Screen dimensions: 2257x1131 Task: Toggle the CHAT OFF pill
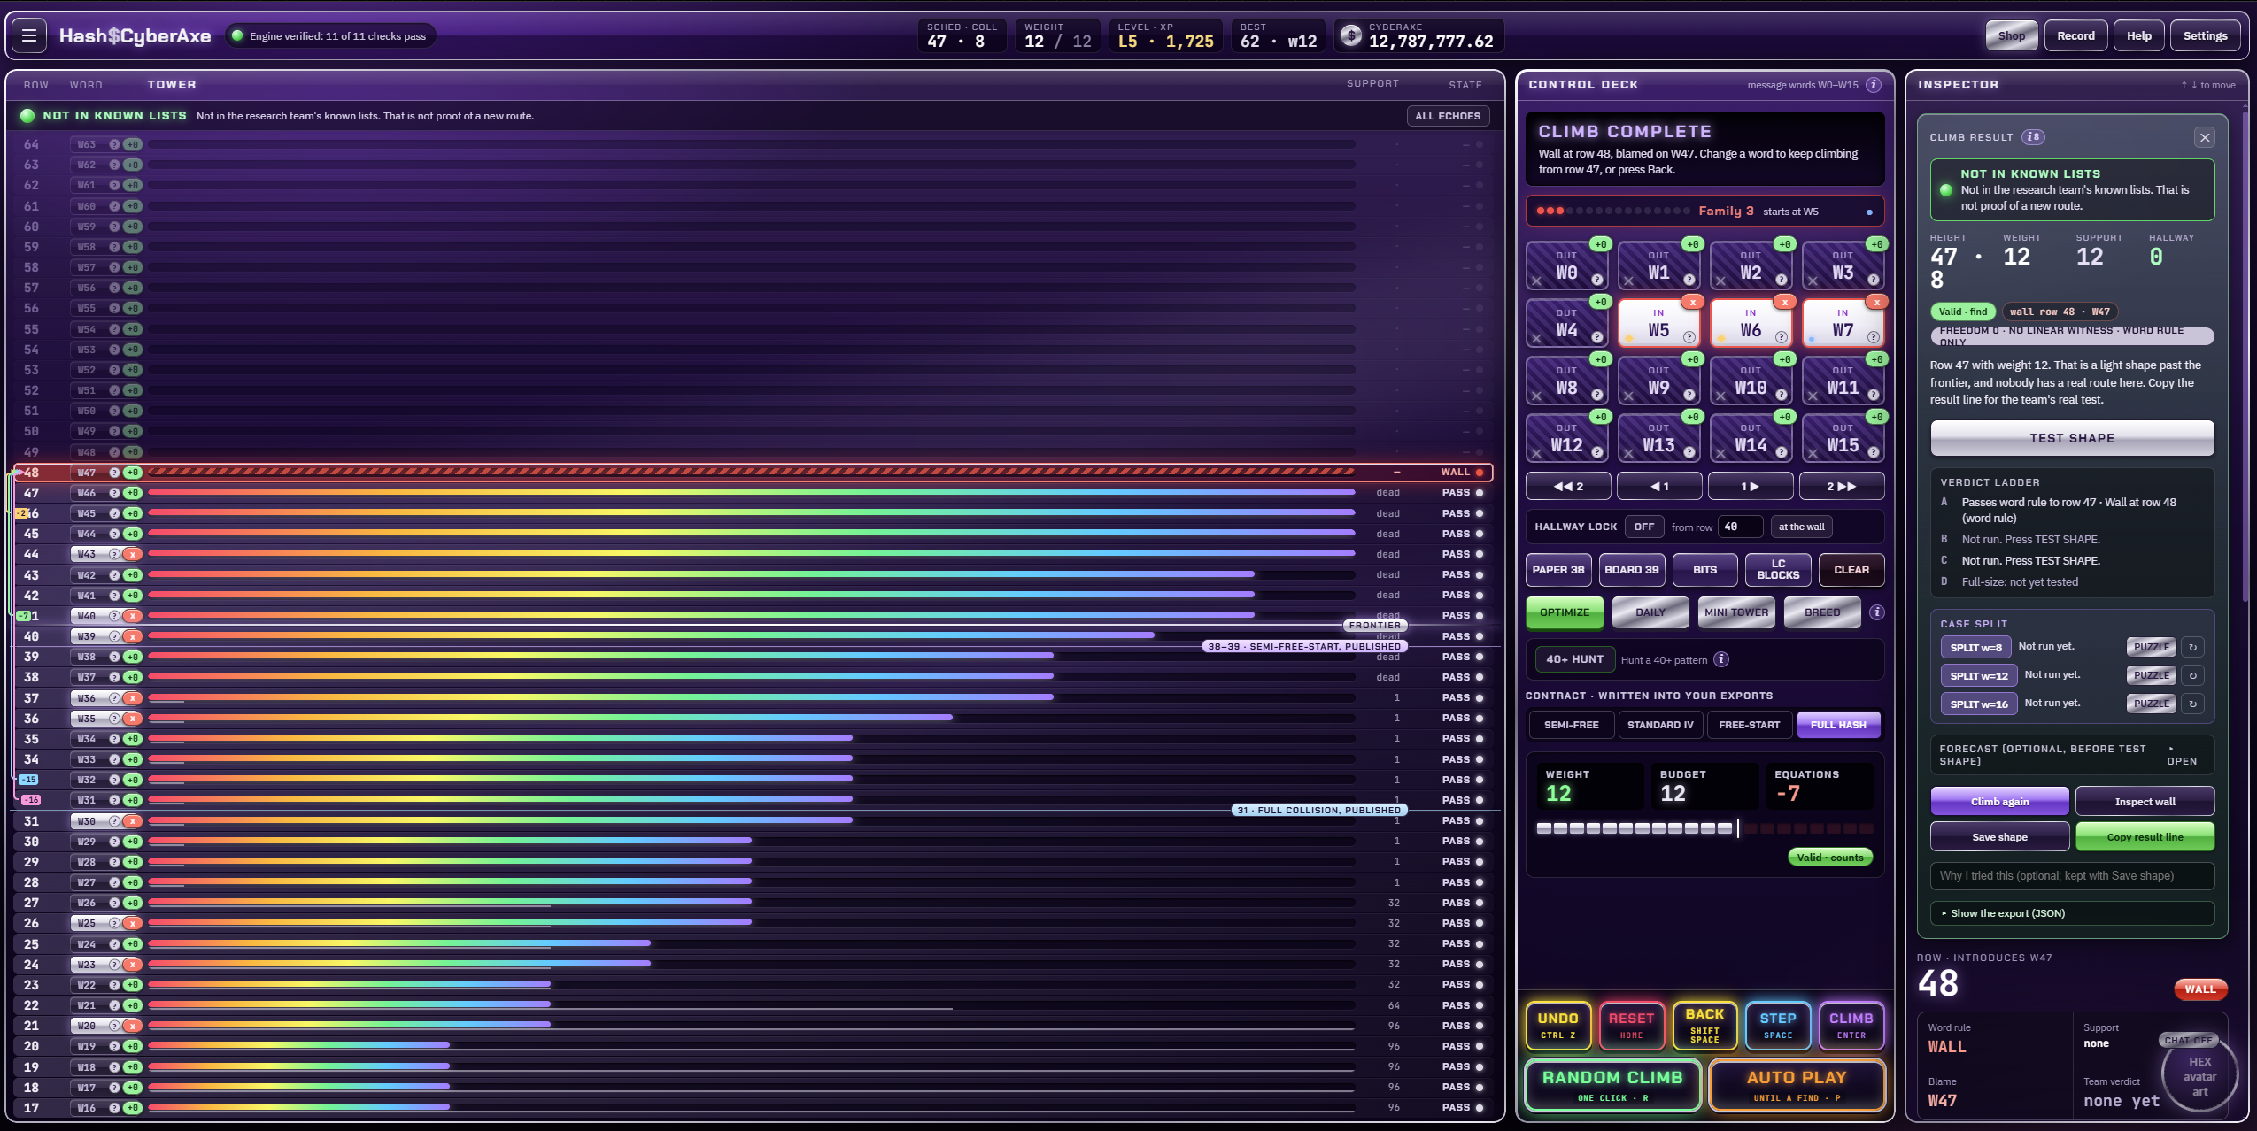click(2188, 1040)
